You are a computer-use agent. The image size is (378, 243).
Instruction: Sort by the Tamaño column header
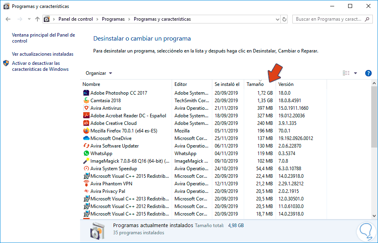point(260,84)
